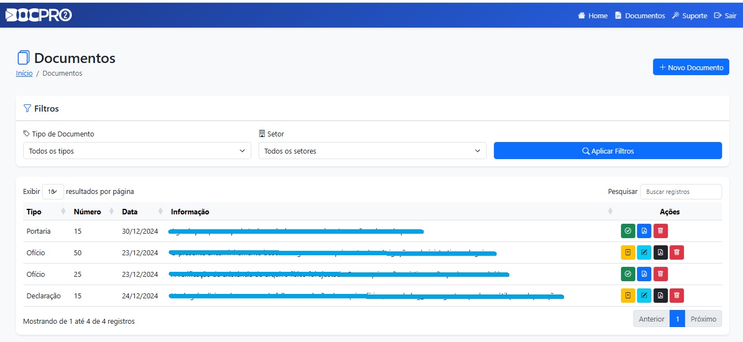
Task: Click the green checkmark icon for Ofício 25
Action: point(628,274)
